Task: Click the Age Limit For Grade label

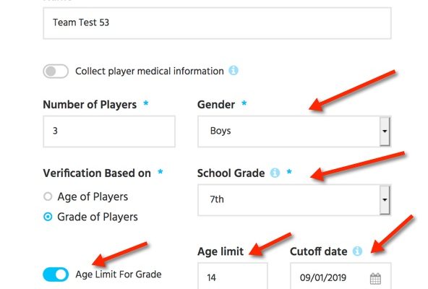Action: click(119, 275)
